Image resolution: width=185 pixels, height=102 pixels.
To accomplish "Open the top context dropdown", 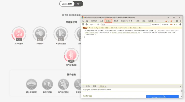I will [x=92, y=24].
